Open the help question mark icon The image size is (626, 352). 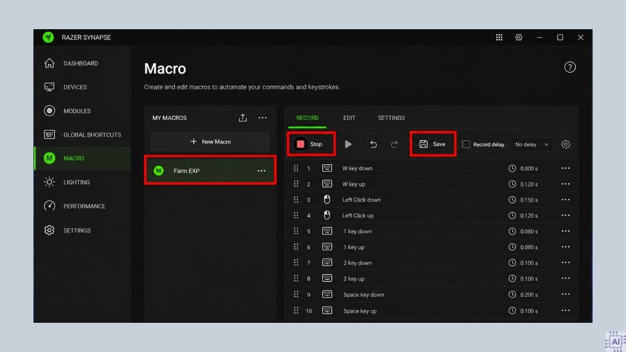pyautogui.click(x=570, y=67)
